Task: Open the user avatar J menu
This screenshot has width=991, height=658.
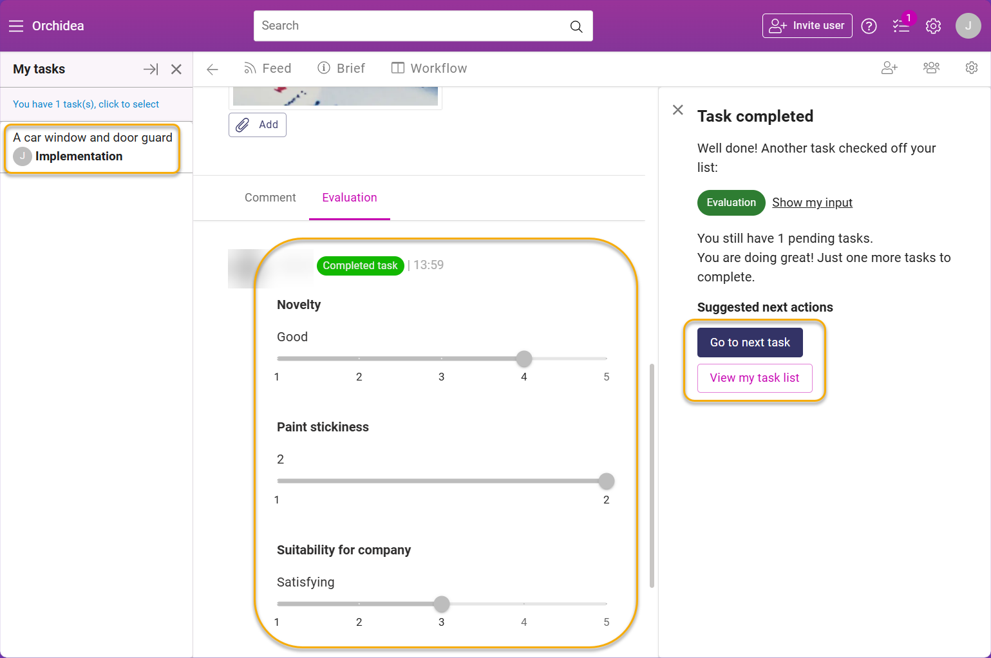Action: coord(968,26)
